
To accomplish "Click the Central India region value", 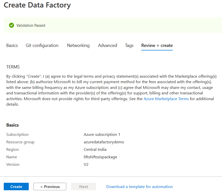I will click(x=95, y=150).
